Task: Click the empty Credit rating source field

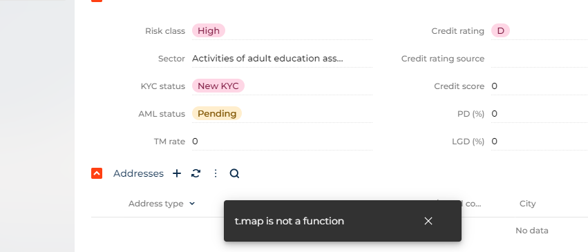Action: [x=539, y=59]
